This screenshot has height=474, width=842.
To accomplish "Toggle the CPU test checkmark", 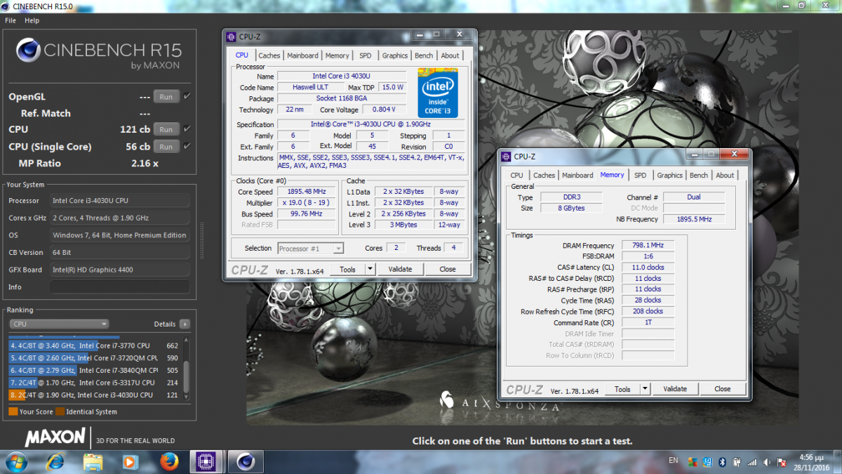I will pos(187,129).
